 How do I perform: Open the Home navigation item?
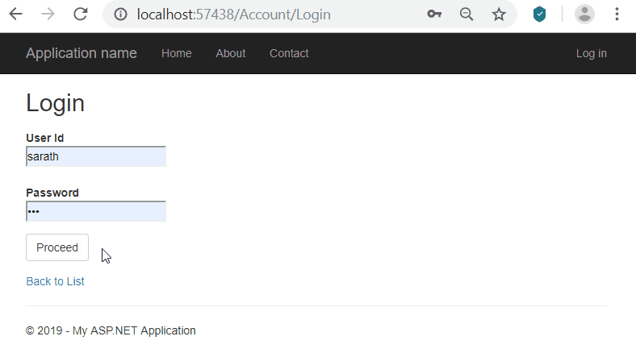point(177,53)
